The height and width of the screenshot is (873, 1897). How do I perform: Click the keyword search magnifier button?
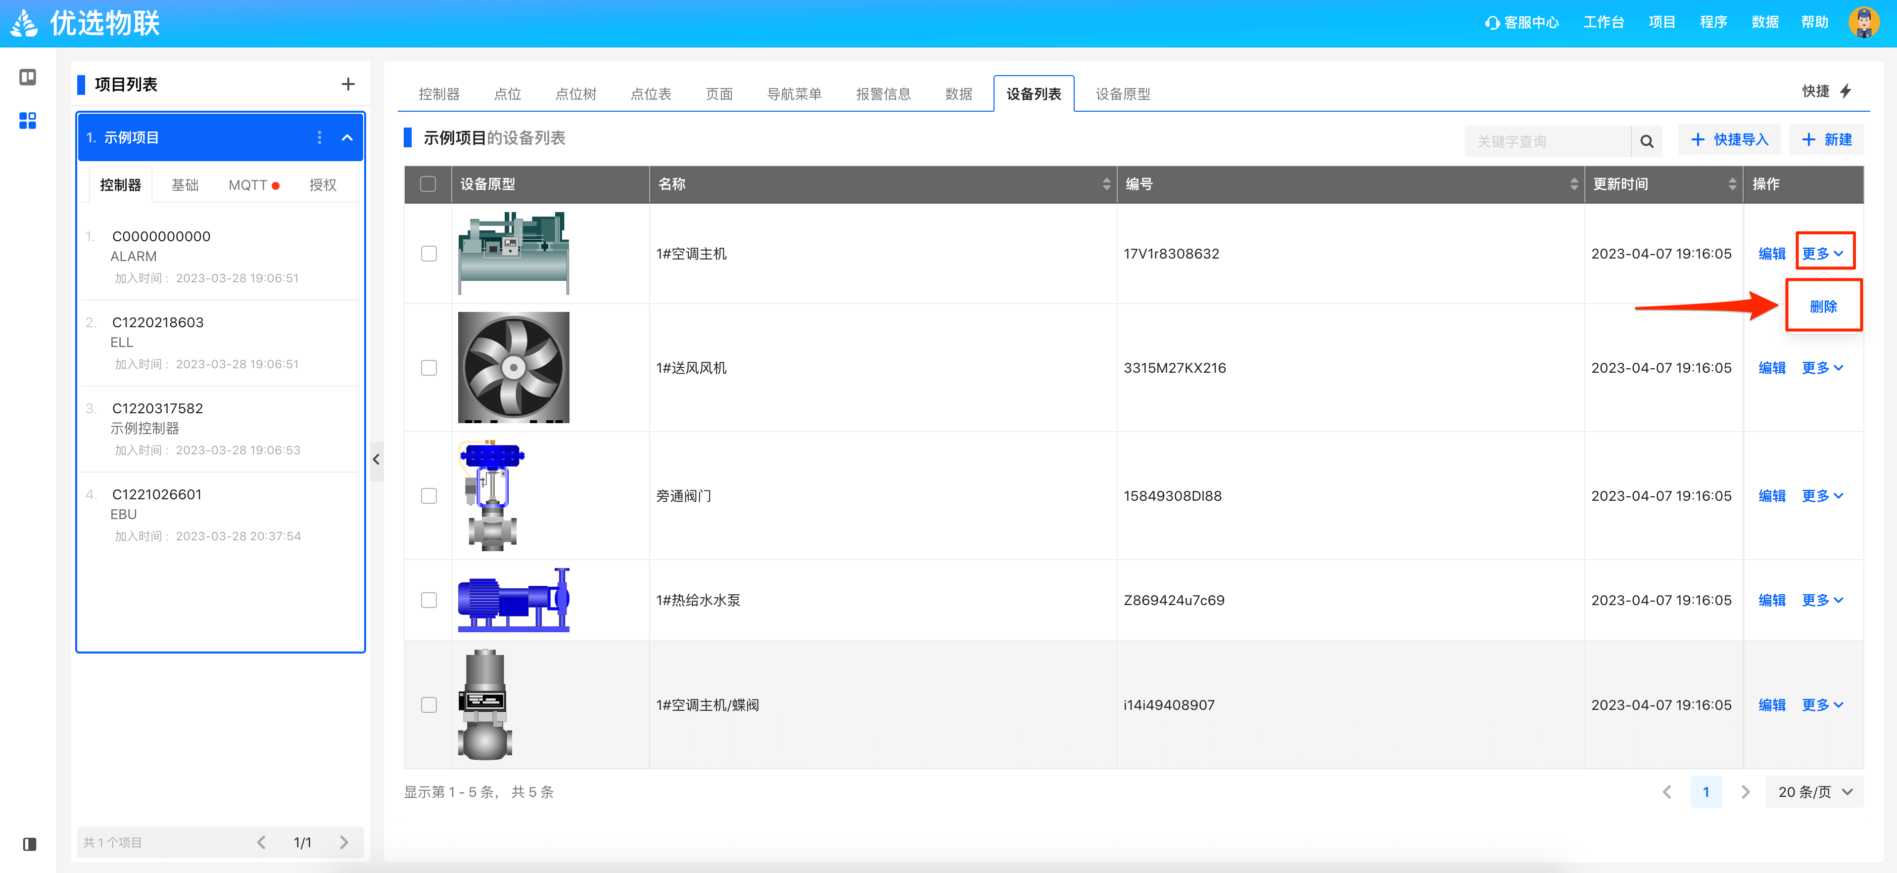pos(1647,141)
